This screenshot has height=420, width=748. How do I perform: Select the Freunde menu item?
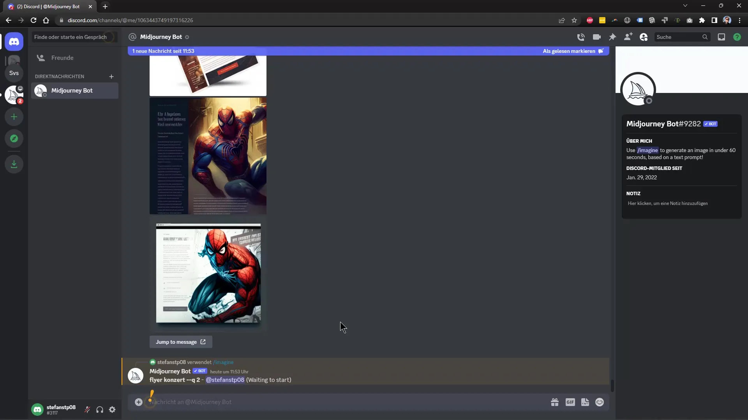(62, 58)
